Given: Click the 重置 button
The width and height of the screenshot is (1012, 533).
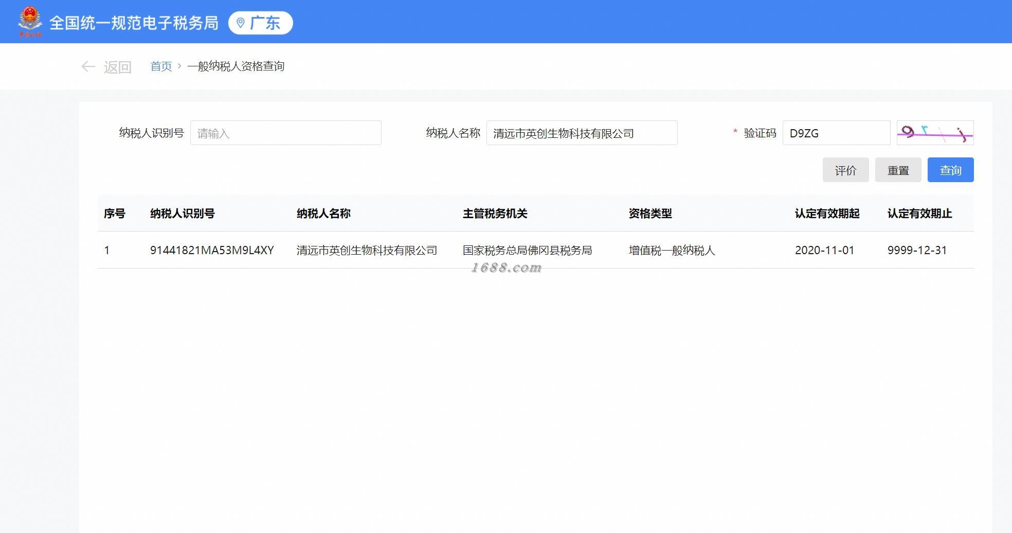Looking at the screenshot, I should (x=898, y=170).
